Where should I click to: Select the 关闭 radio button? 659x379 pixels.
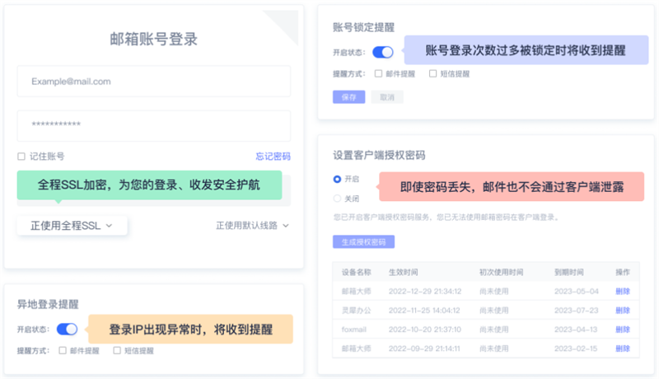tap(337, 199)
